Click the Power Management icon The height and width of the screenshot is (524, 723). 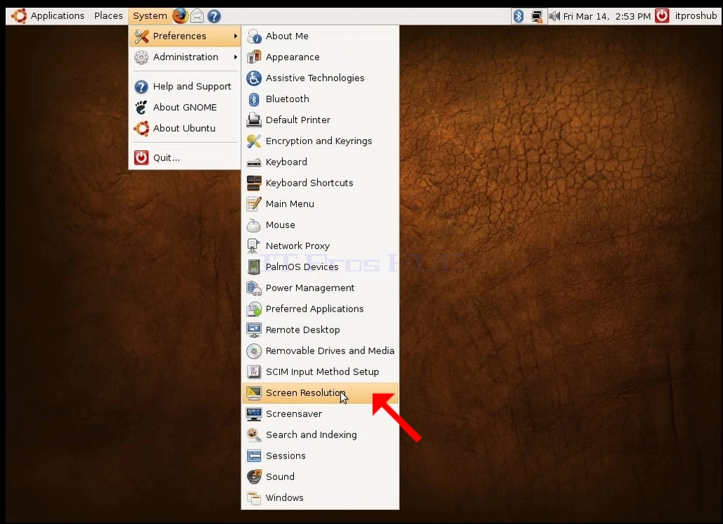point(254,288)
